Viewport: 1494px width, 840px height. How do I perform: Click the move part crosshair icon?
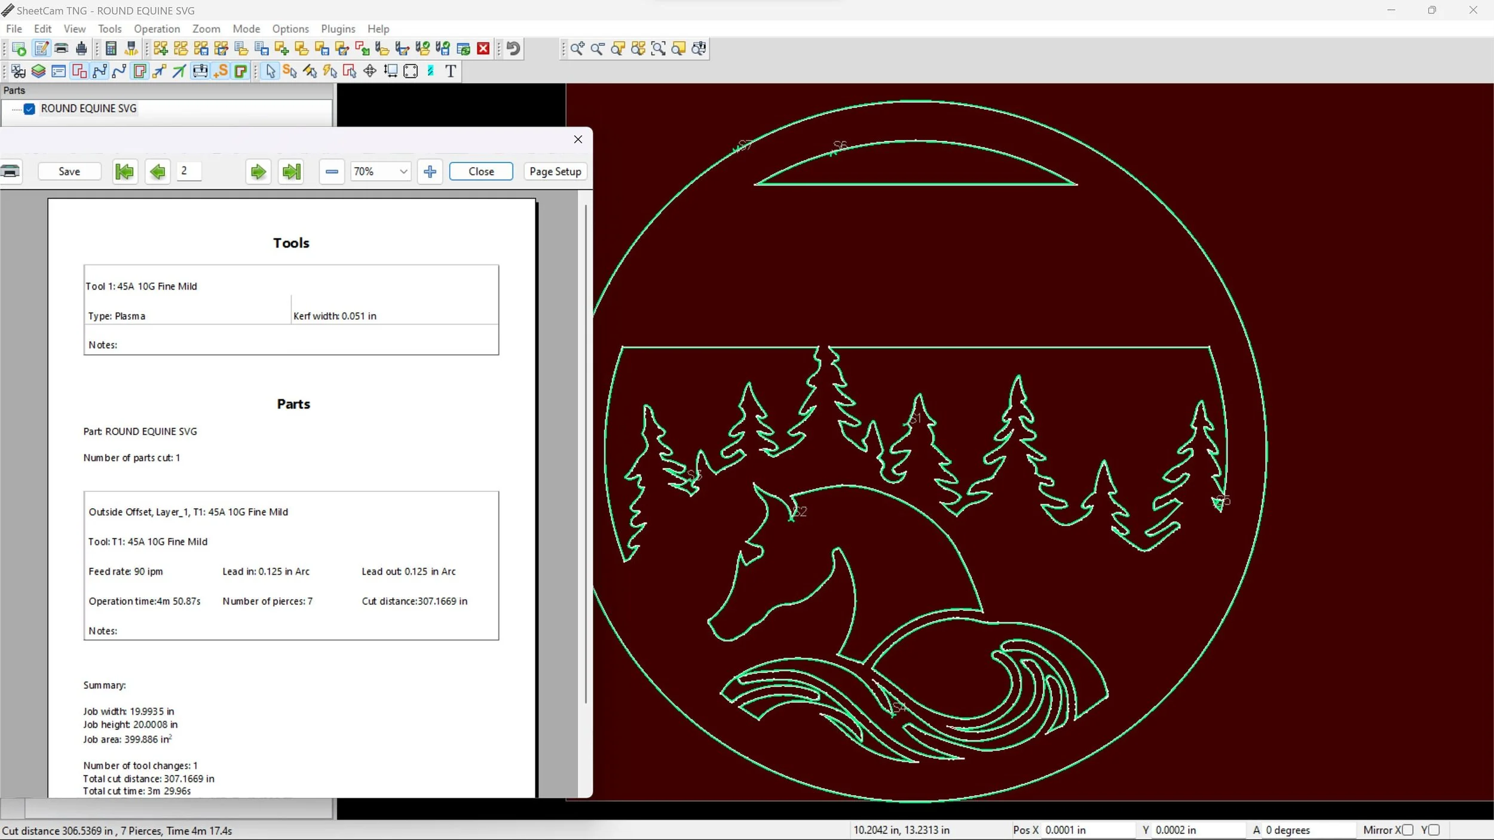370,71
